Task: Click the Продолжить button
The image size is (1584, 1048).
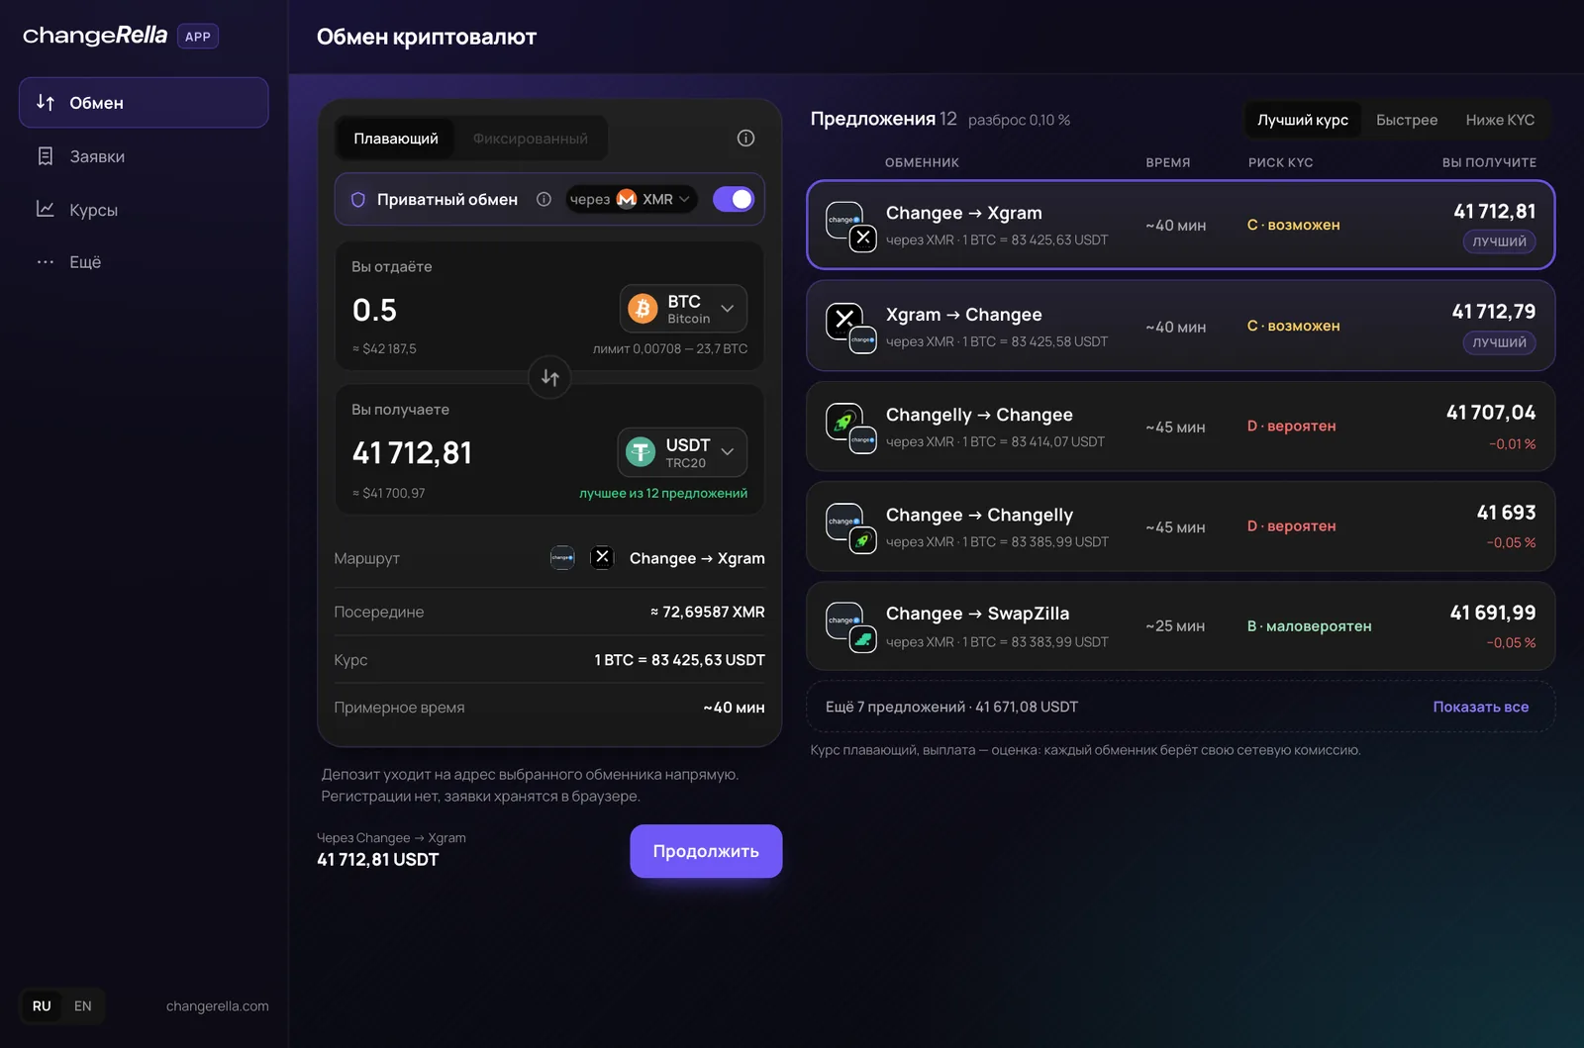Action: pyautogui.click(x=706, y=851)
